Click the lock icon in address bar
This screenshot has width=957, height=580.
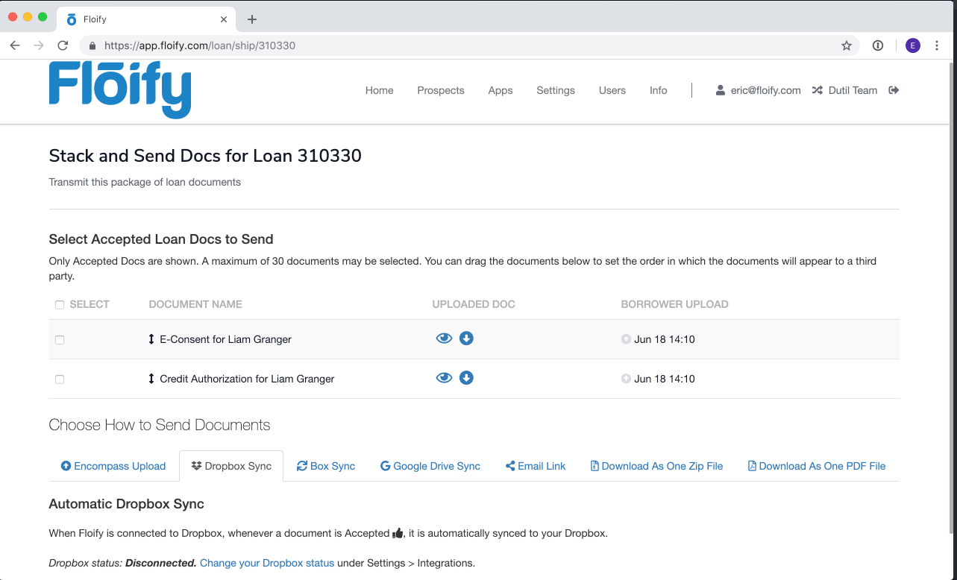coord(92,45)
